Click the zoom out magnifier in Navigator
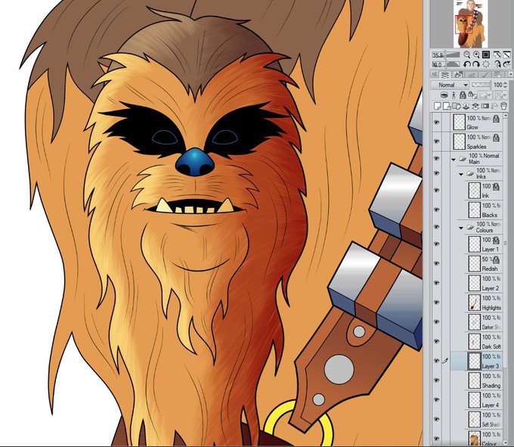 [467, 54]
